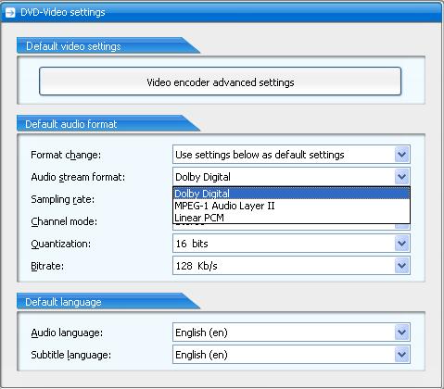Click the 16 bits quantization field
Viewport: 444px width, 389px height.
pos(284,244)
